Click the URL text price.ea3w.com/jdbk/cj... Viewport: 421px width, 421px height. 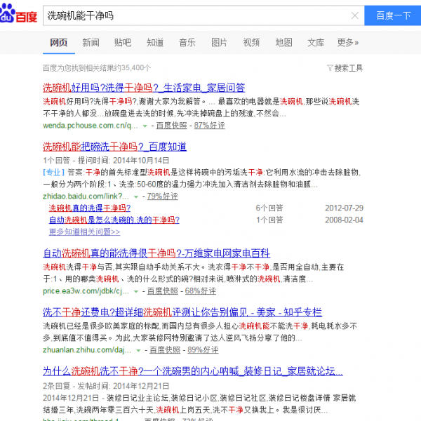point(86,290)
